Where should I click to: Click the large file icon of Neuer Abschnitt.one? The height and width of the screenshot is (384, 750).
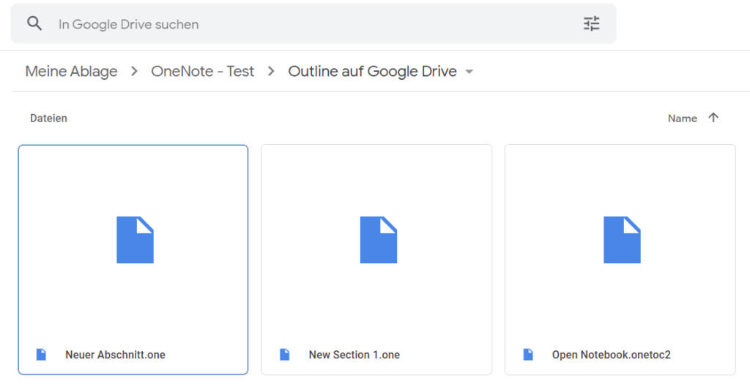tap(135, 240)
